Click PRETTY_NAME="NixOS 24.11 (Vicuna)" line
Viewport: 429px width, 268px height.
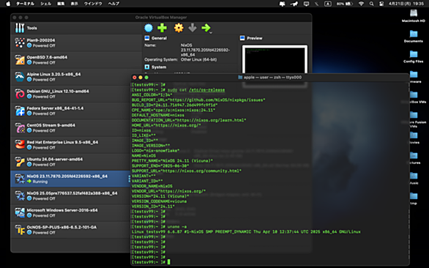pos(172,160)
